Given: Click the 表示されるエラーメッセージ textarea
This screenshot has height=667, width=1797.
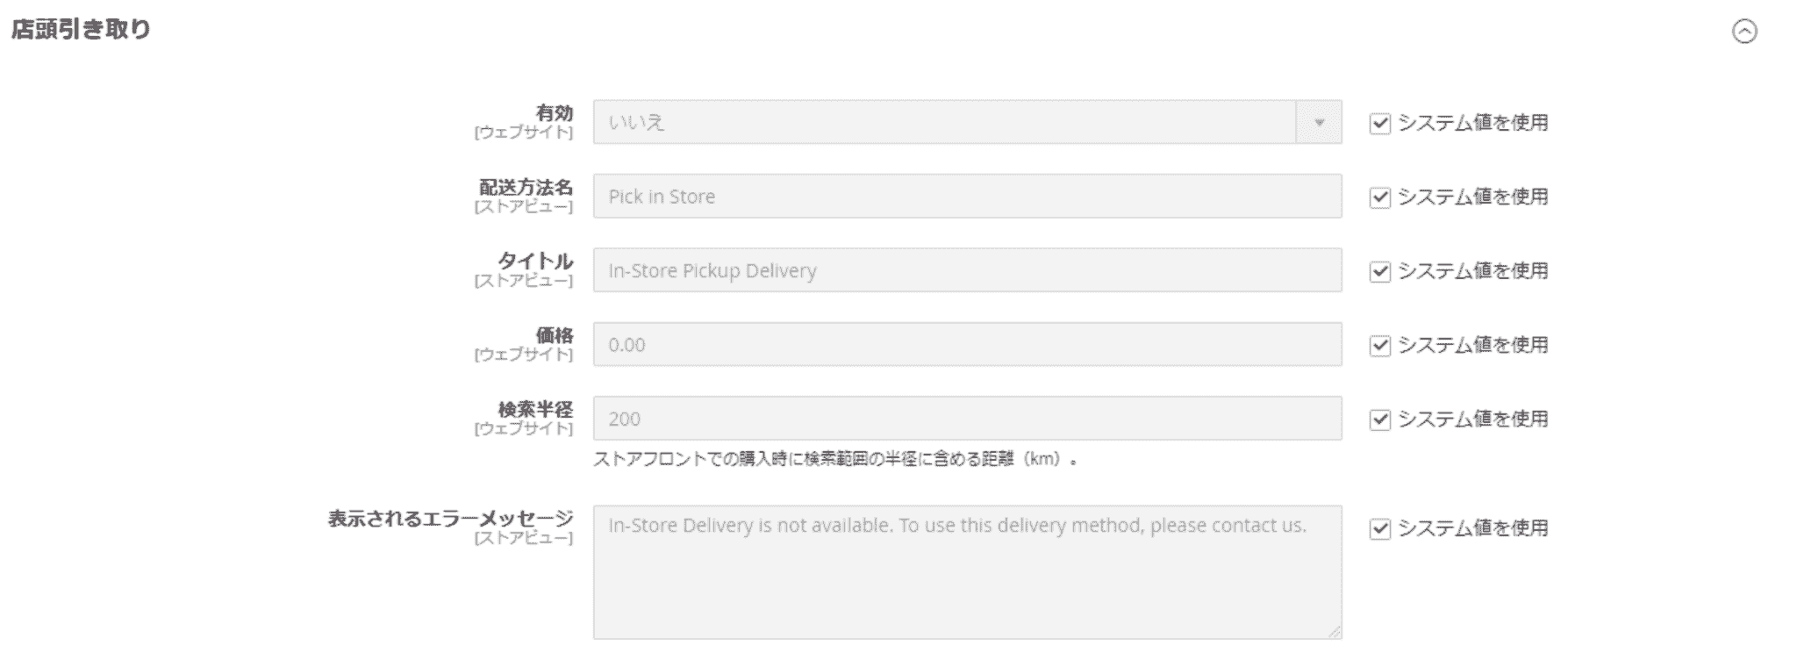Looking at the screenshot, I should click(x=967, y=572).
